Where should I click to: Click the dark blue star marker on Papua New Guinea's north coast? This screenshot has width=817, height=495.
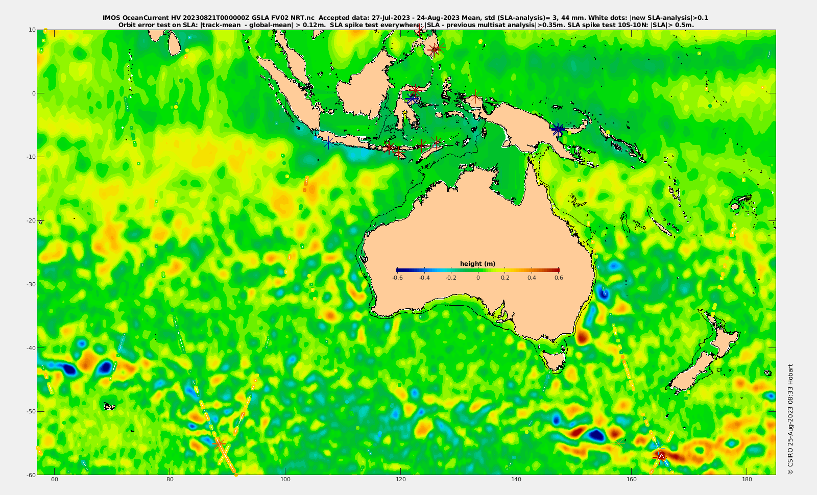(558, 129)
